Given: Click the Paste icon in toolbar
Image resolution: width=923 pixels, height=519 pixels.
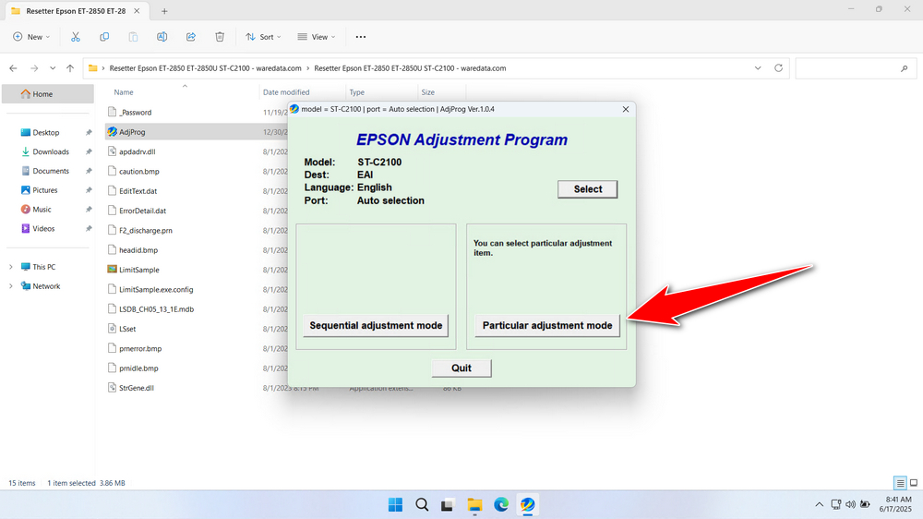Looking at the screenshot, I should click(133, 37).
